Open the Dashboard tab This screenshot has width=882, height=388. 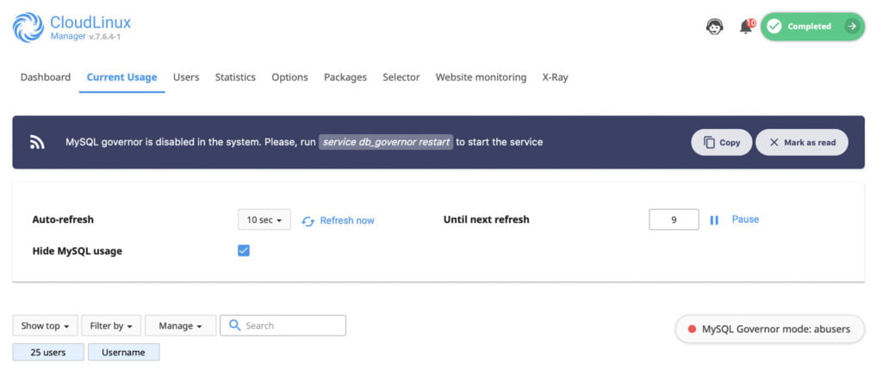point(46,77)
